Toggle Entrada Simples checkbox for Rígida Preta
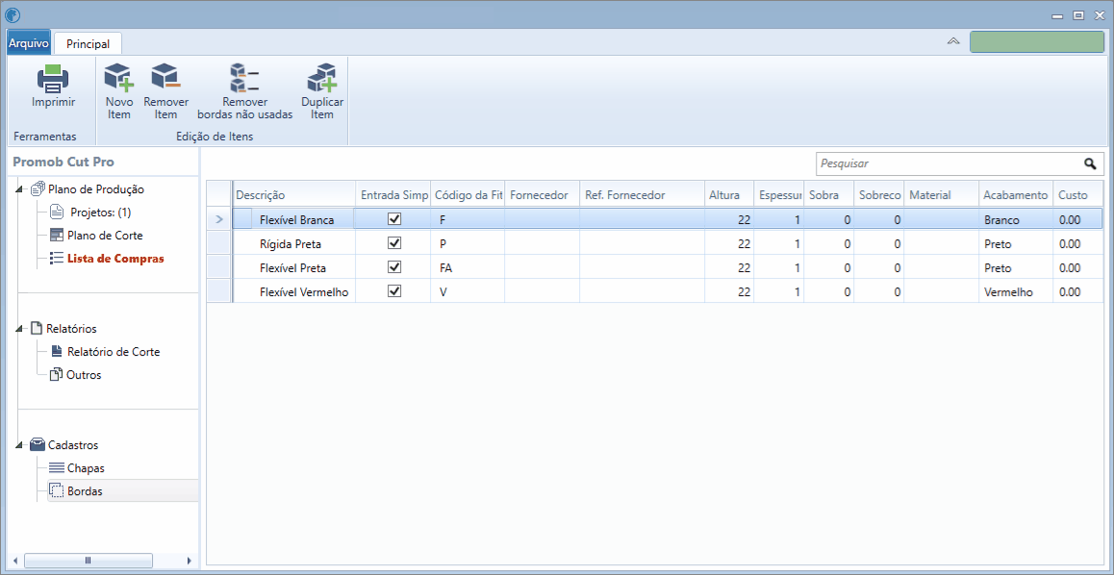This screenshot has width=1114, height=575. point(394,243)
